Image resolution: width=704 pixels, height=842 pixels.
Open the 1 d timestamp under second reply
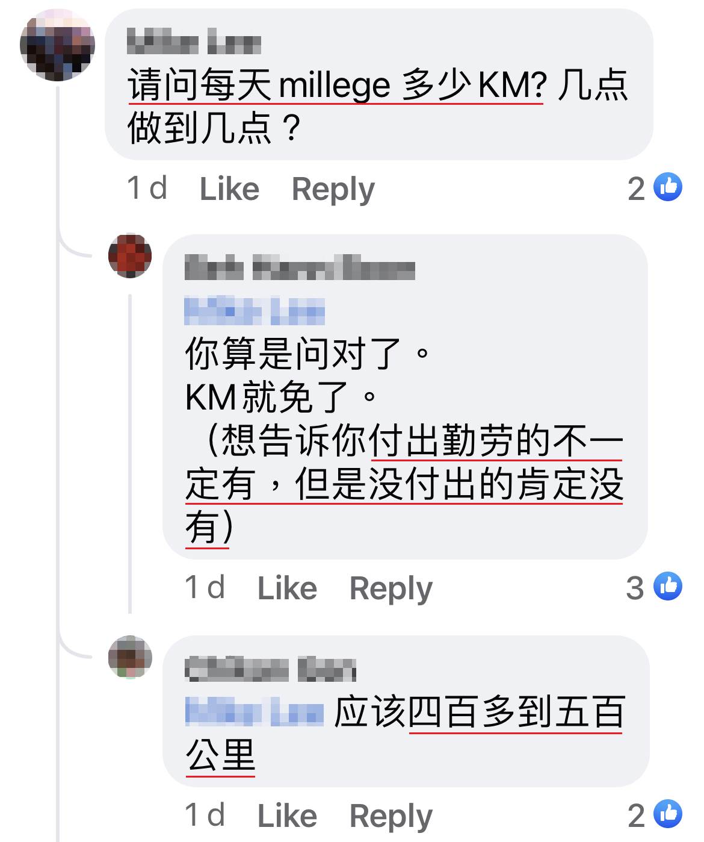(x=205, y=588)
